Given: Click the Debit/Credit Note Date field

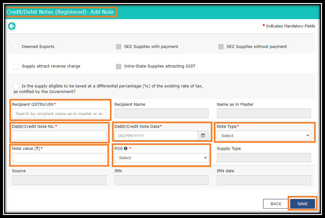Looking at the screenshot, I should click(x=156, y=136).
